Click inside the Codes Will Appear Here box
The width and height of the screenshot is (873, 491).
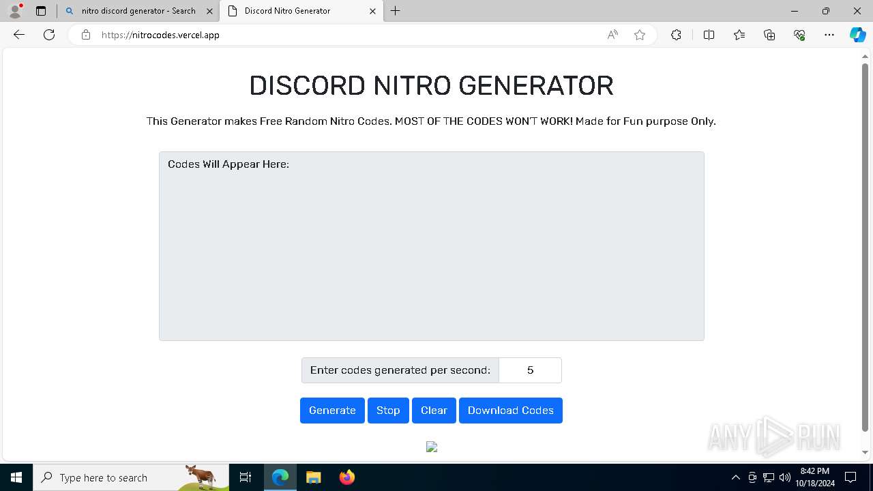(432, 246)
